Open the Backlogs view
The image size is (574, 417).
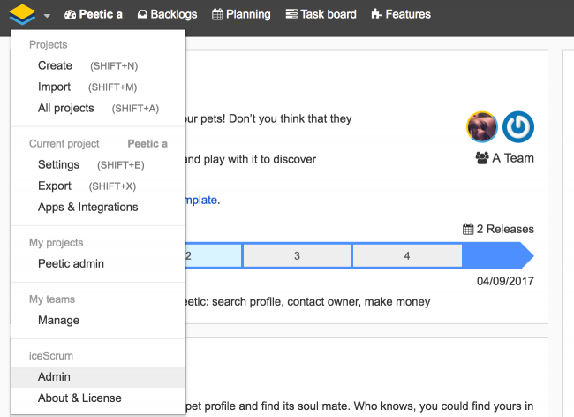[x=167, y=14]
